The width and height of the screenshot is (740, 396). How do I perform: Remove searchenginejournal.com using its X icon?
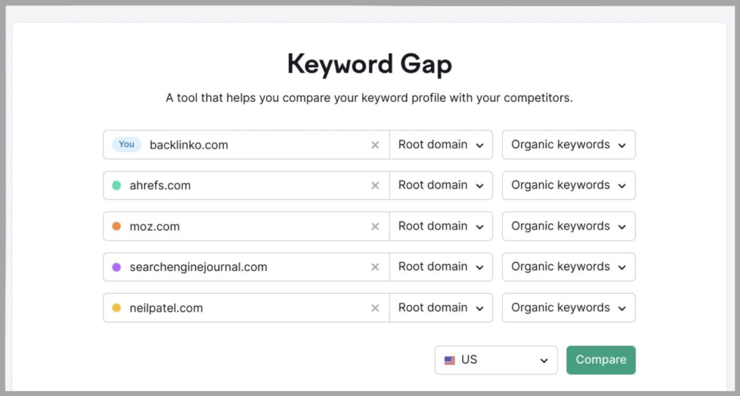pos(375,267)
